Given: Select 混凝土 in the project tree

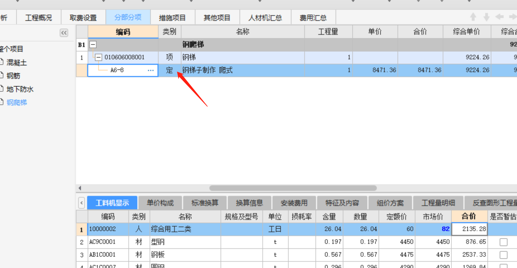Looking at the screenshot, I should (x=17, y=62).
